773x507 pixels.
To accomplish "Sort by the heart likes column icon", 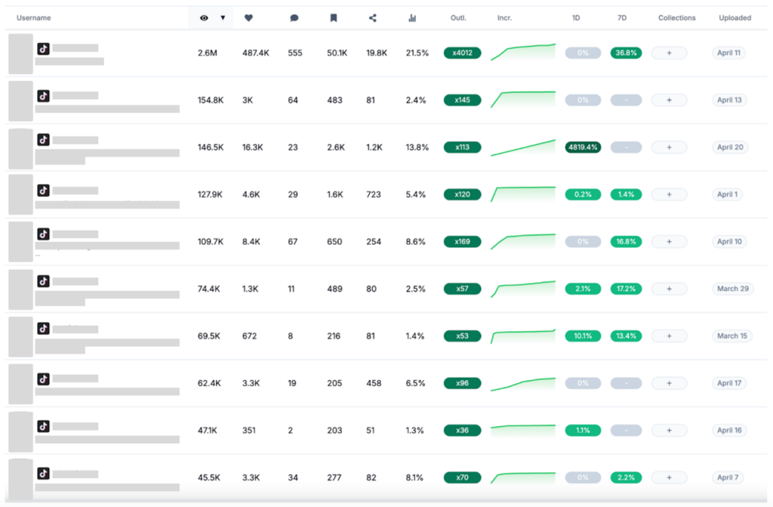I will 249,17.
